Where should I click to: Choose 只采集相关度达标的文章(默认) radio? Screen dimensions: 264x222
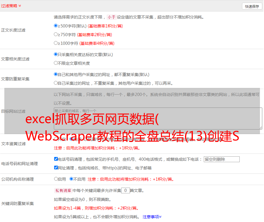[56, 54]
